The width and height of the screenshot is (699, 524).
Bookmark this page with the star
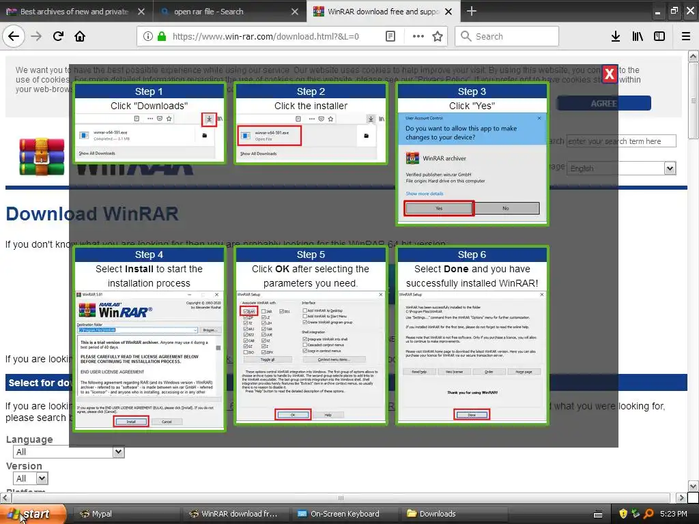438,36
